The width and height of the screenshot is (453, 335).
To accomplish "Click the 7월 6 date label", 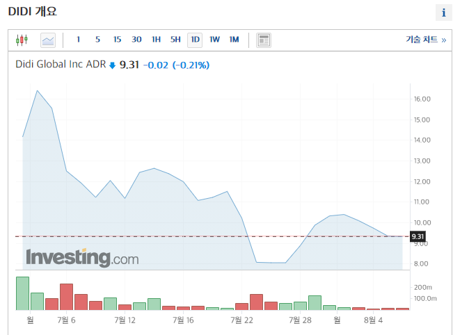I will 66,320.
